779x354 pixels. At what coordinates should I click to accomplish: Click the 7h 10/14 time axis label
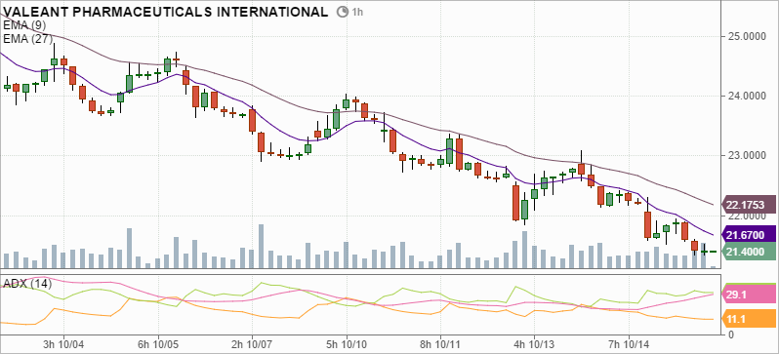click(629, 343)
